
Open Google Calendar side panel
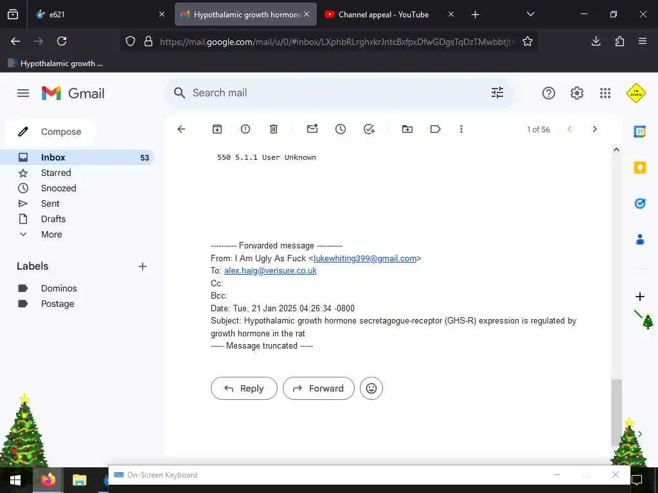pos(639,132)
